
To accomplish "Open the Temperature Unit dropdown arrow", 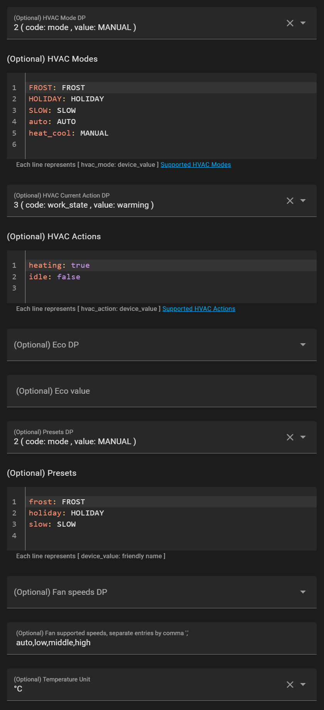I will (x=303, y=685).
